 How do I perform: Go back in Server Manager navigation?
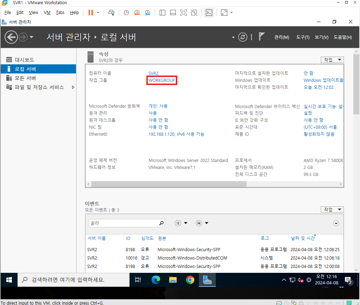(x=11, y=37)
